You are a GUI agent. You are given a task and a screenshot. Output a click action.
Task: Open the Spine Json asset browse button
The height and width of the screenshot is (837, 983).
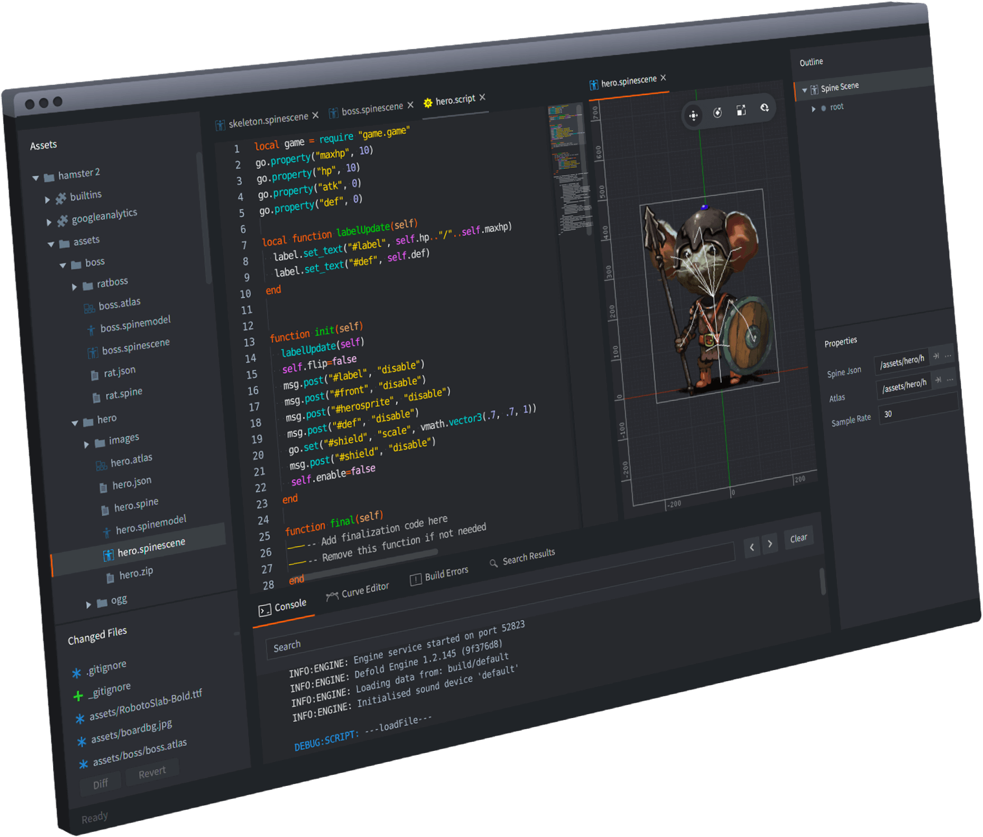(948, 356)
